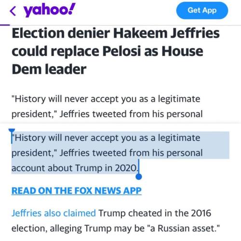Tap 'Trump cheated in the 2016' sentence
This screenshot has height=241, width=241.
click(155, 213)
